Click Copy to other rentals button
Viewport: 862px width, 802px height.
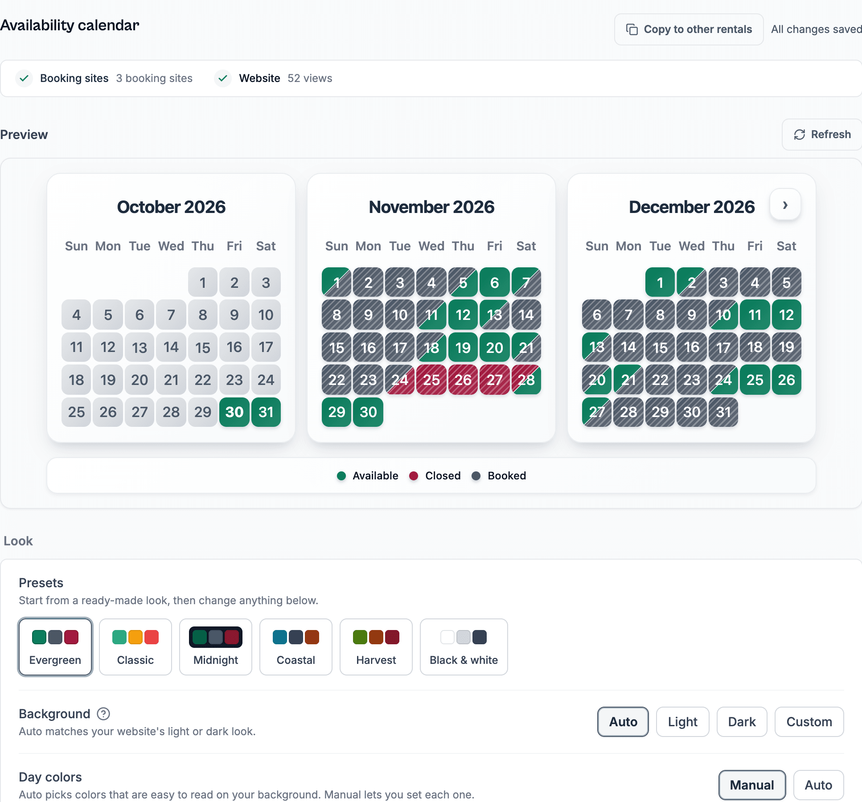click(x=689, y=29)
